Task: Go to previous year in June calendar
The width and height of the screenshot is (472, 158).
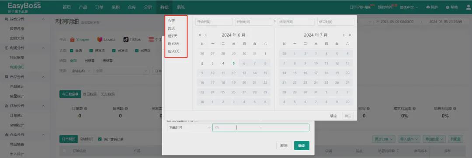Action: pyautogui.click(x=200, y=35)
